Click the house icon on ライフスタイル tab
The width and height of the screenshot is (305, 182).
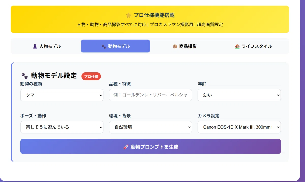pos(237,46)
